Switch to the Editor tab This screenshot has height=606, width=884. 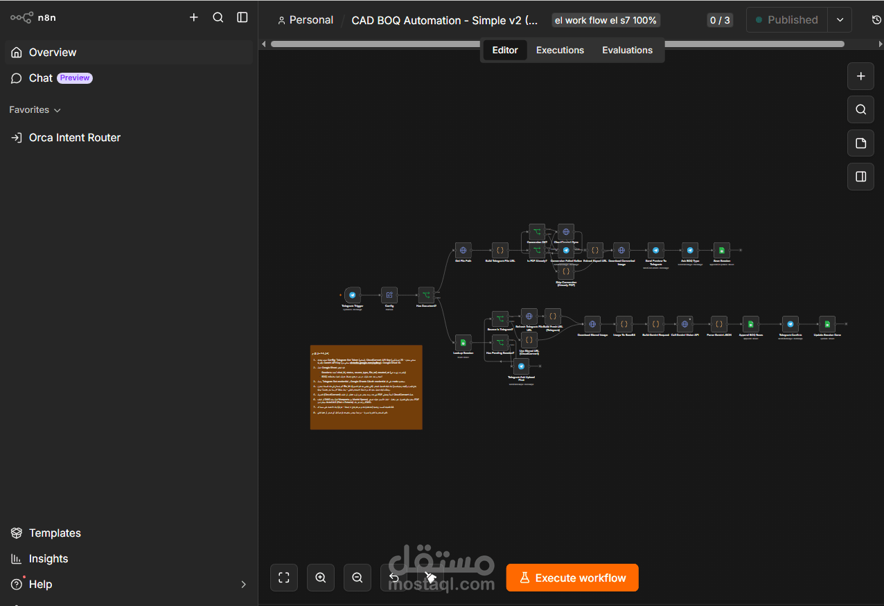click(x=505, y=50)
